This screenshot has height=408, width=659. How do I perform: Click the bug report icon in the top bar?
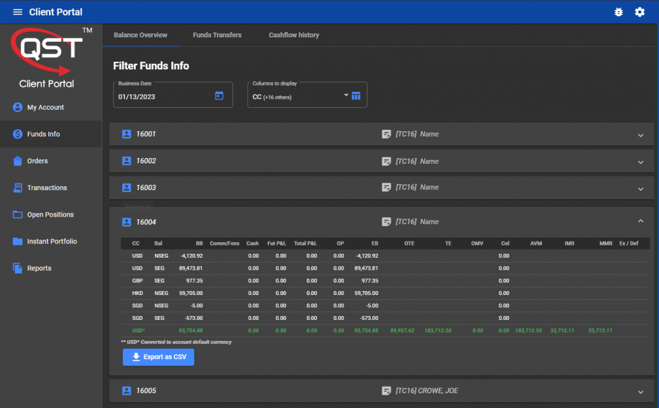618,12
